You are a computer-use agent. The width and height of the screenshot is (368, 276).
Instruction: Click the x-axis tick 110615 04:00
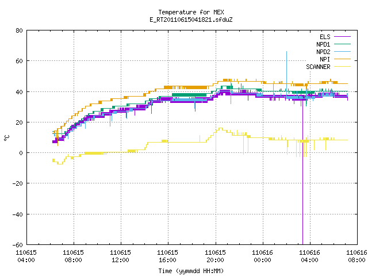pos(26,256)
